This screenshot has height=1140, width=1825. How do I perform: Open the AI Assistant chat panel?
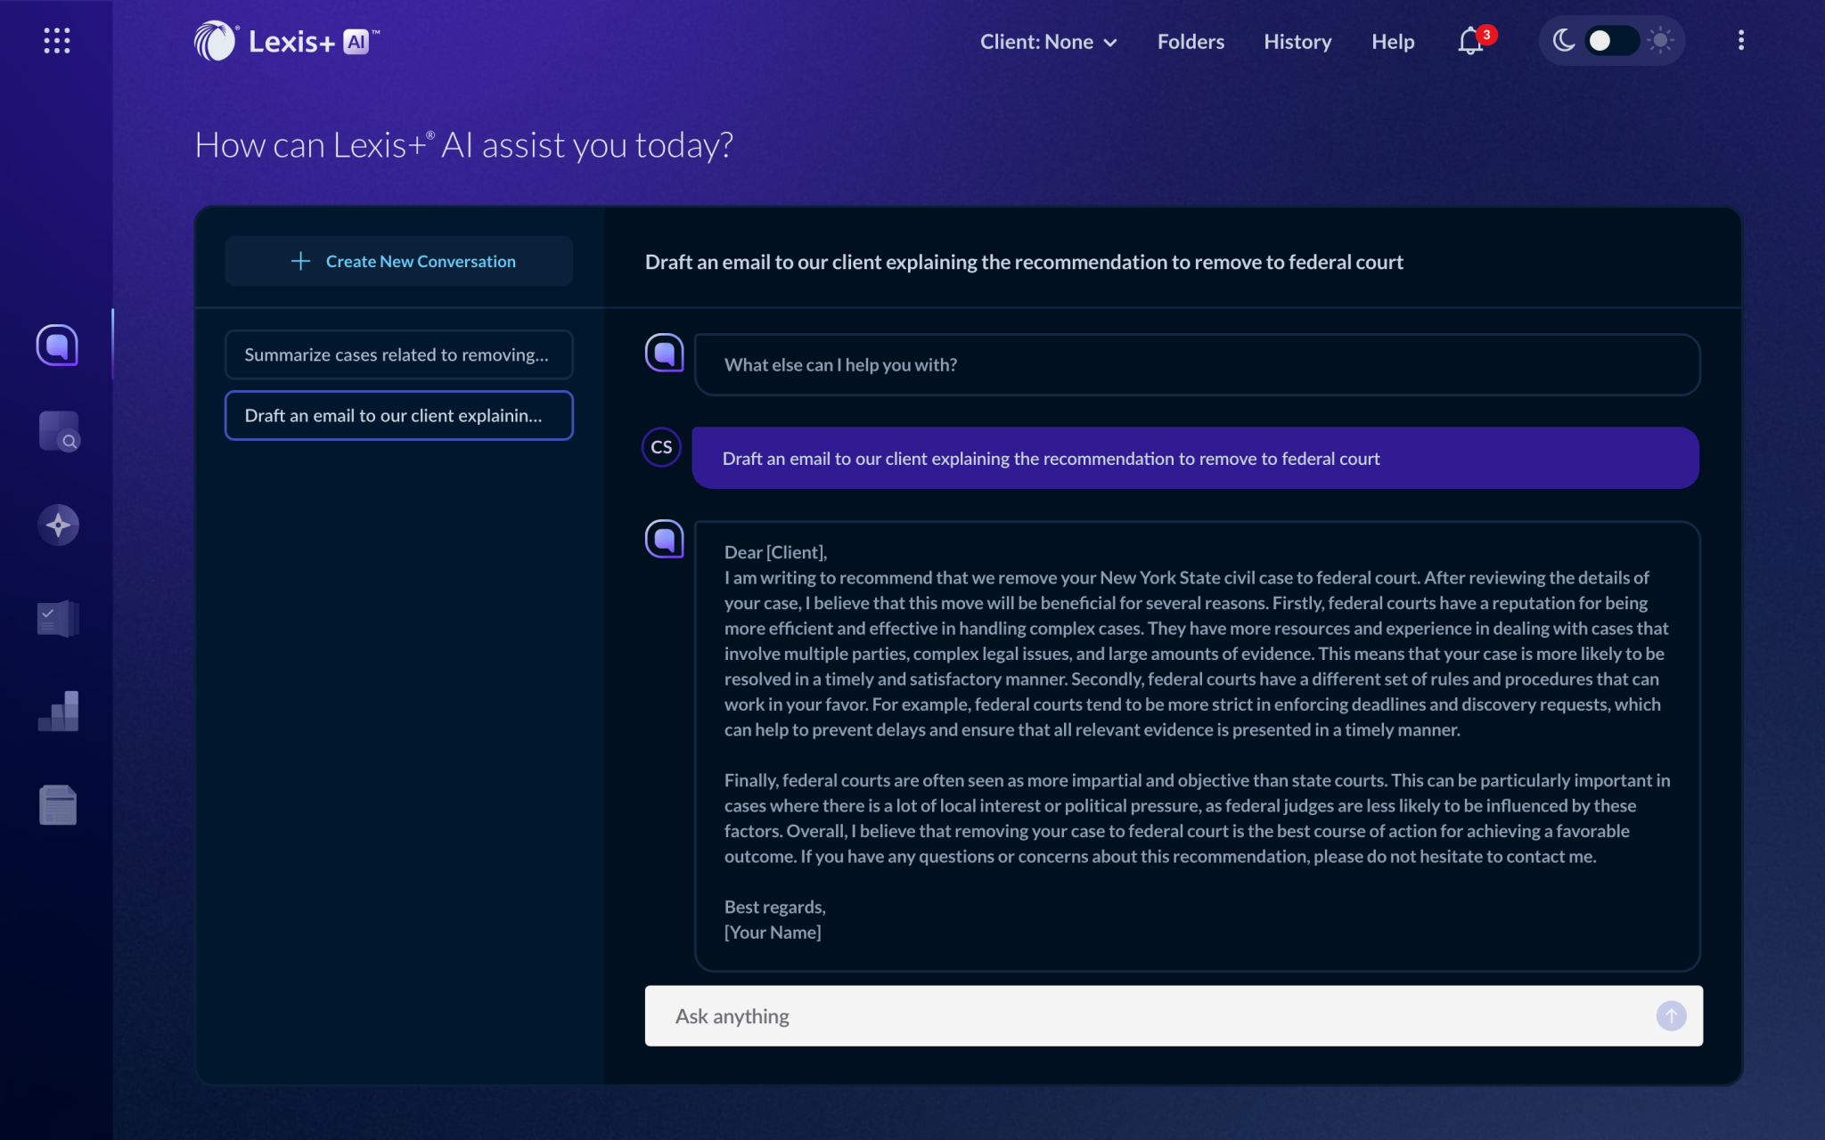pos(57,345)
